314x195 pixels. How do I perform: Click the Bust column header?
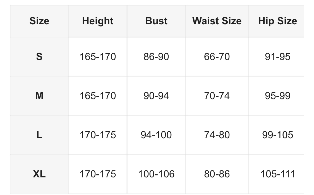point(156,21)
